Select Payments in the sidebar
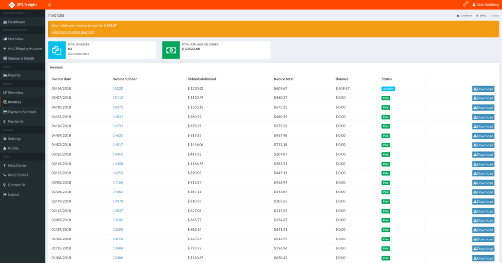 point(15,121)
